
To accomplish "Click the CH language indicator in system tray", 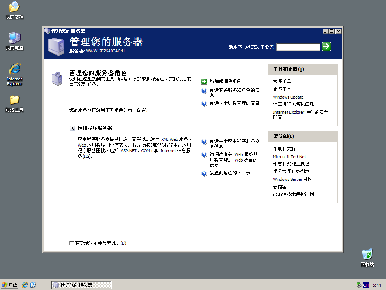I will (366, 285).
